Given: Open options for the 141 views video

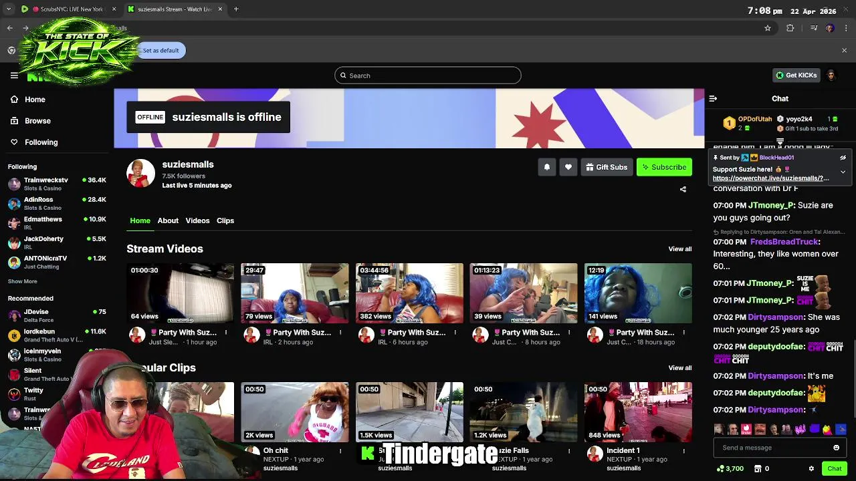Looking at the screenshot, I should point(683,333).
